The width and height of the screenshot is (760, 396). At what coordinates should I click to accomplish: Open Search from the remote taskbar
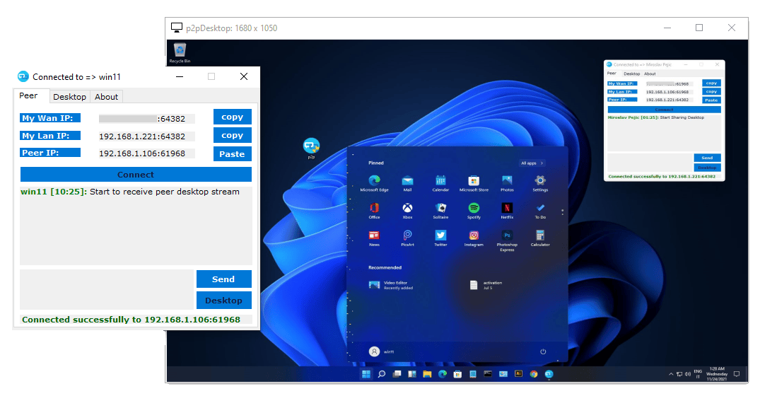tap(382, 374)
